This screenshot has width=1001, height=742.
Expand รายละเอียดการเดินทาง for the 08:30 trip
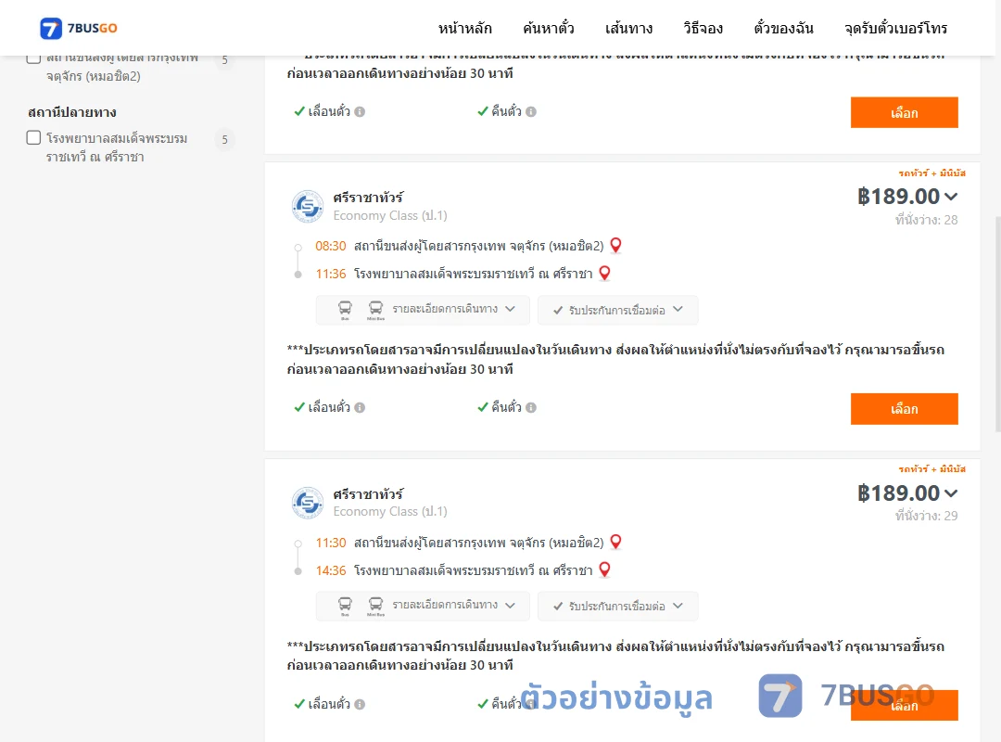(423, 310)
